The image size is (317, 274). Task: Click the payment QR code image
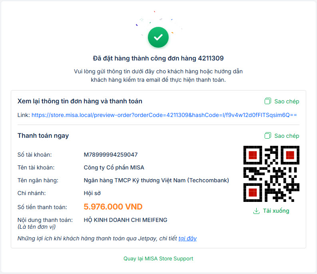pos(271,173)
